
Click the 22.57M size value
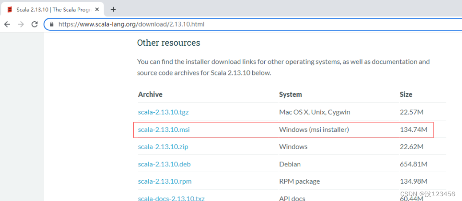tap(412, 112)
